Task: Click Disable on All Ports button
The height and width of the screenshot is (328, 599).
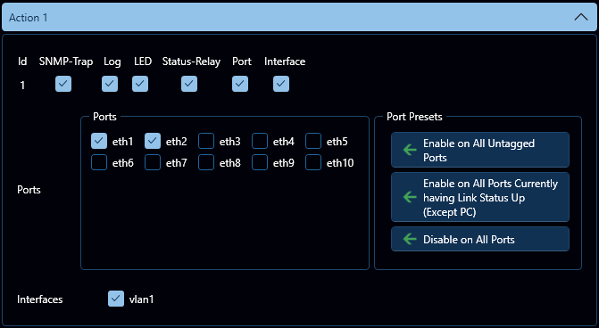Action: point(480,239)
